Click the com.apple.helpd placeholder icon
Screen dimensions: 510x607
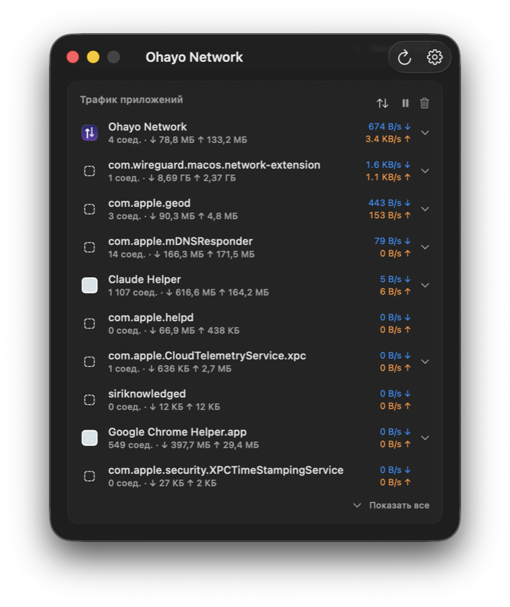pos(90,323)
